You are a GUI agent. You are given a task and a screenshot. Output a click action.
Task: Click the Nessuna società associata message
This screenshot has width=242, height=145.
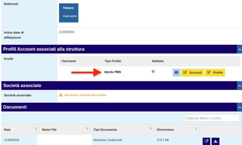click(85, 95)
